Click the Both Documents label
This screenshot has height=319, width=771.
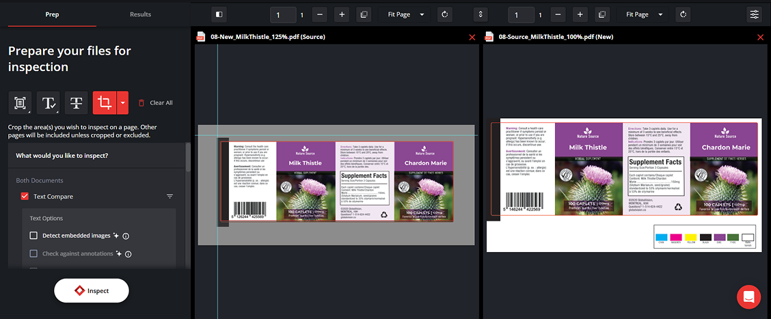click(40, 180)
